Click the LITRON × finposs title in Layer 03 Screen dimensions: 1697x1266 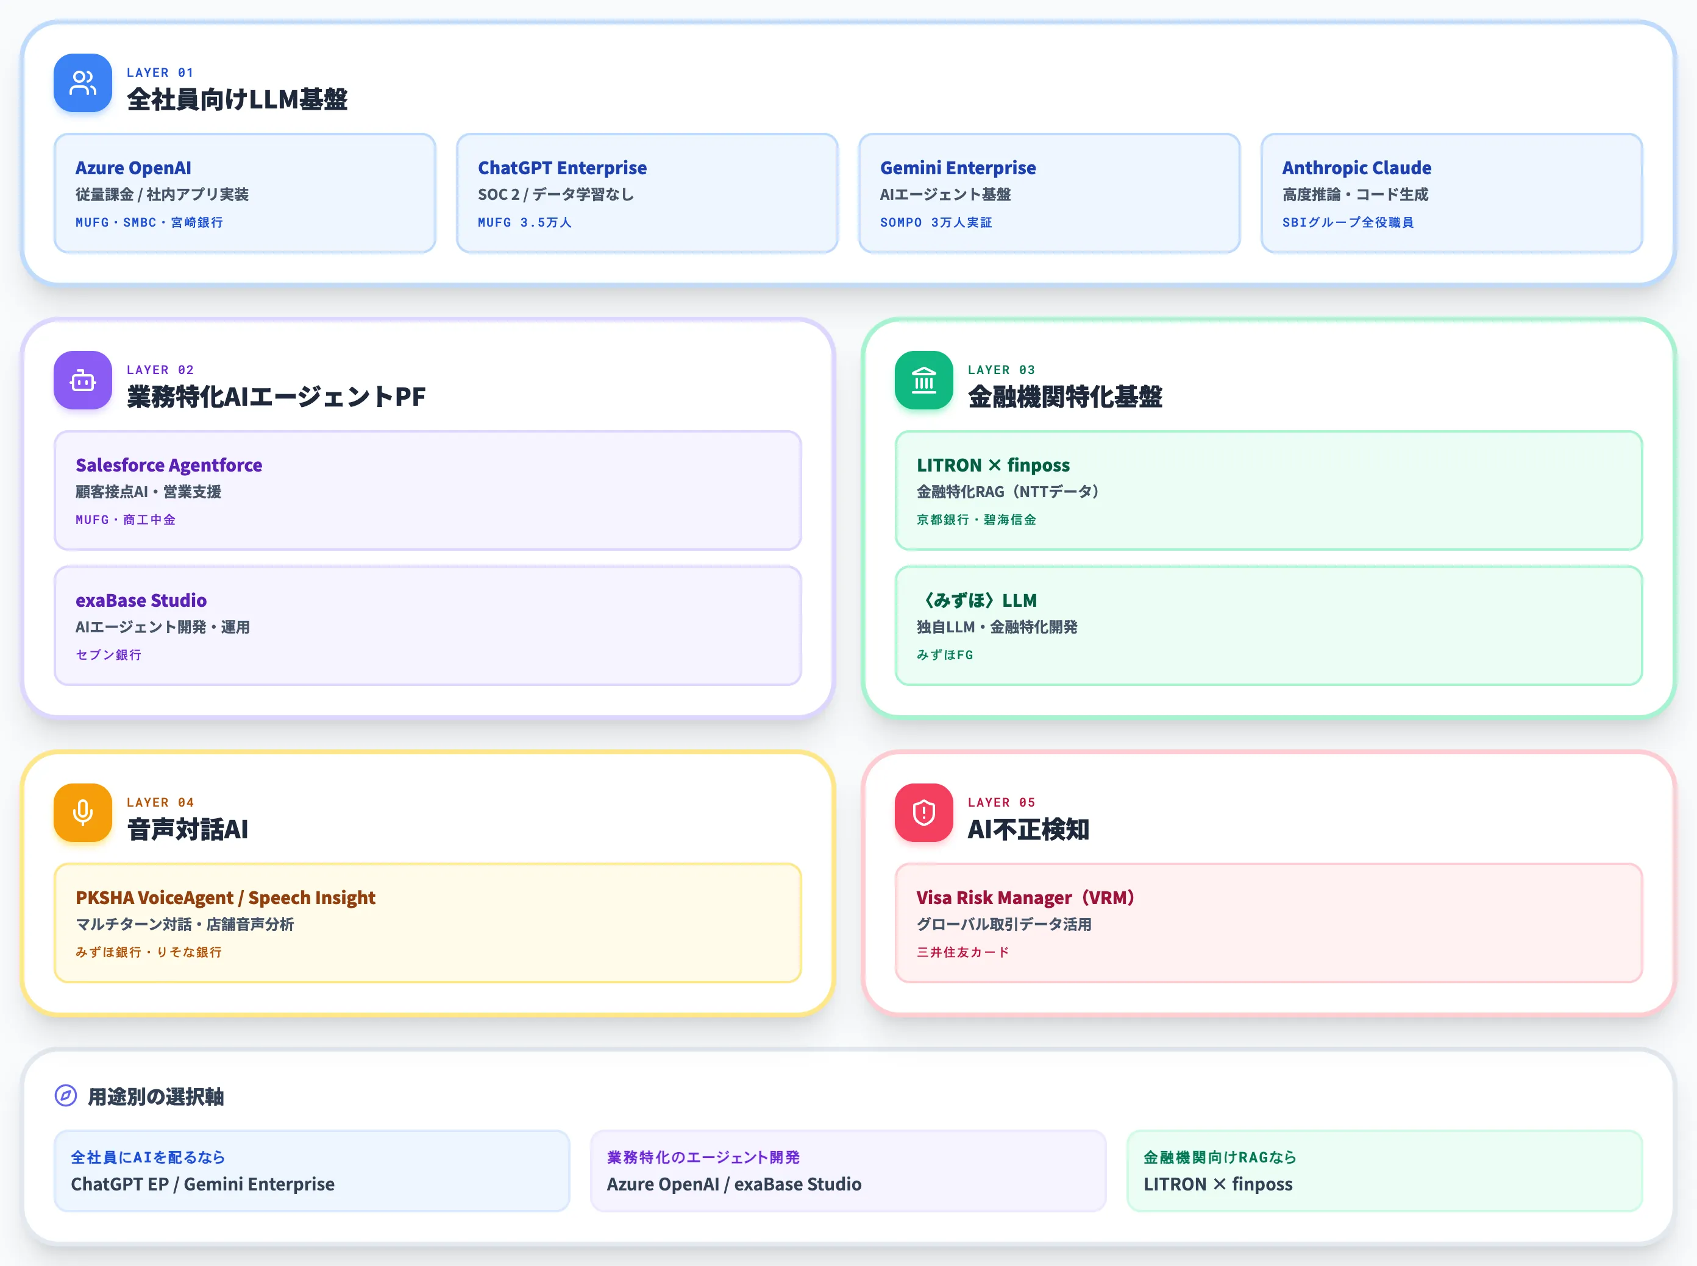(x=993, y=465)
